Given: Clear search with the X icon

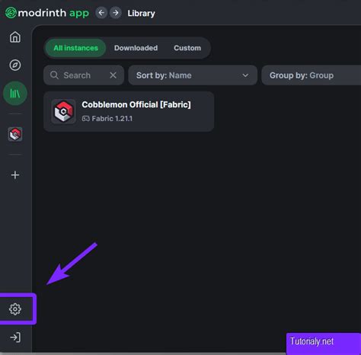Looking at the screenshot, I should (x=113, y=75).
